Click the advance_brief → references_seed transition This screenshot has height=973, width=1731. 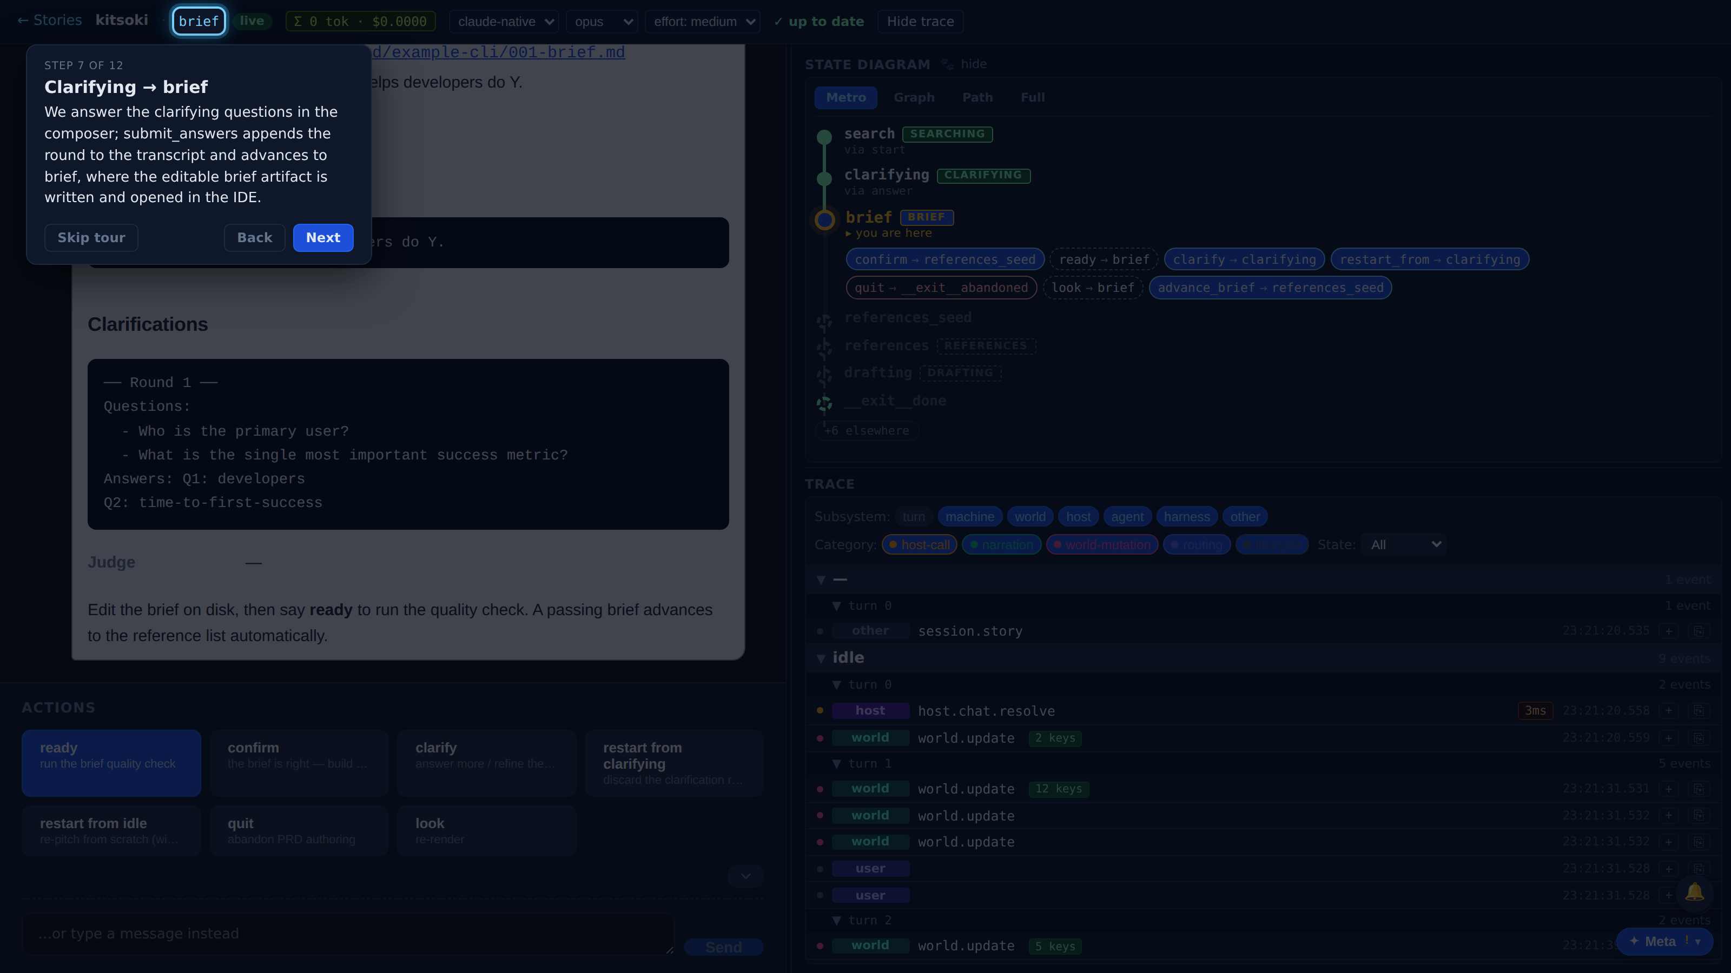(1271, 288)
